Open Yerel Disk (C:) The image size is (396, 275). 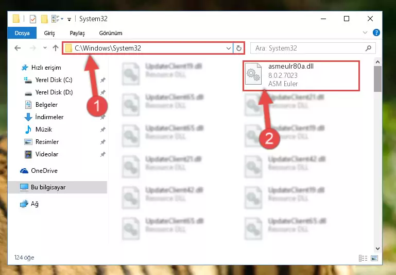click(54, 80)
